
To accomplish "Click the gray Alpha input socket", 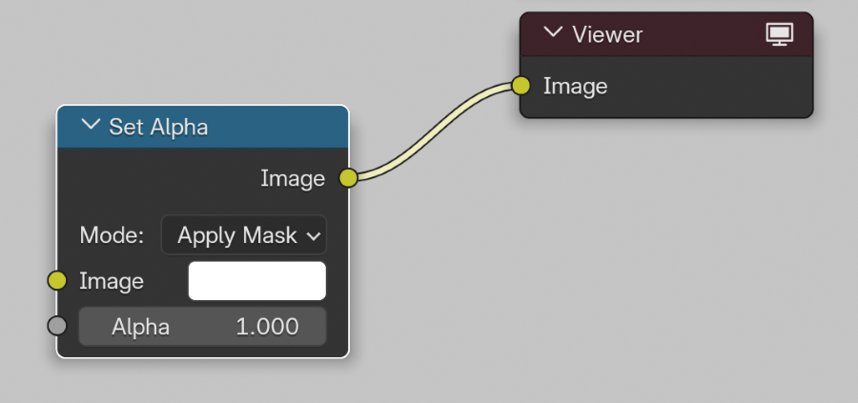I will (x=57, y=327).
